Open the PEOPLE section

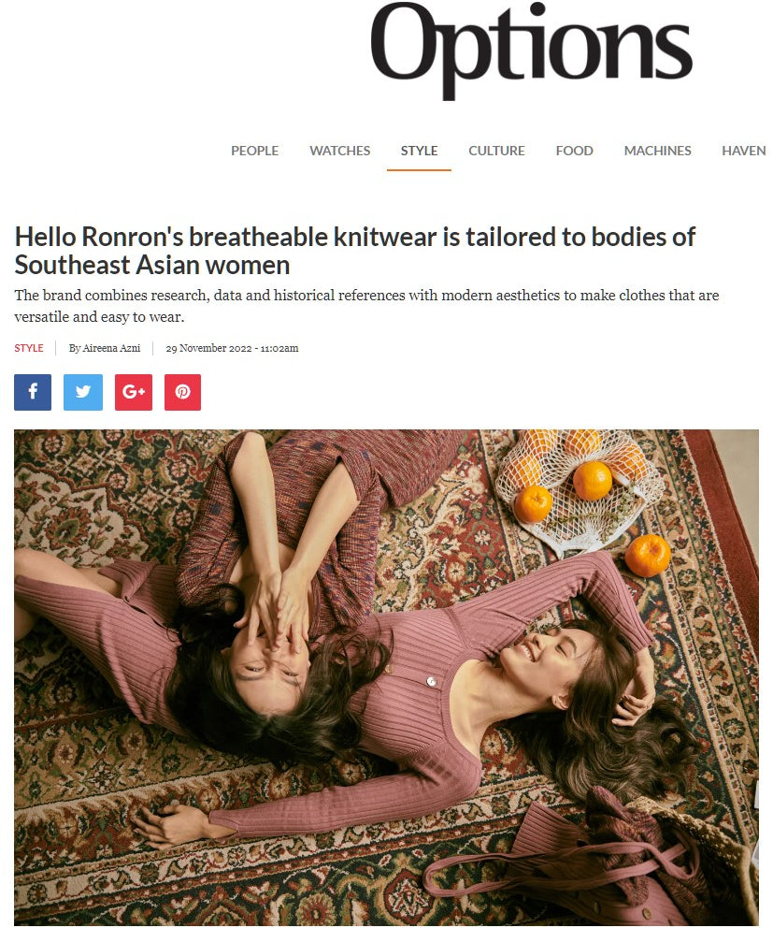(255, 151)
